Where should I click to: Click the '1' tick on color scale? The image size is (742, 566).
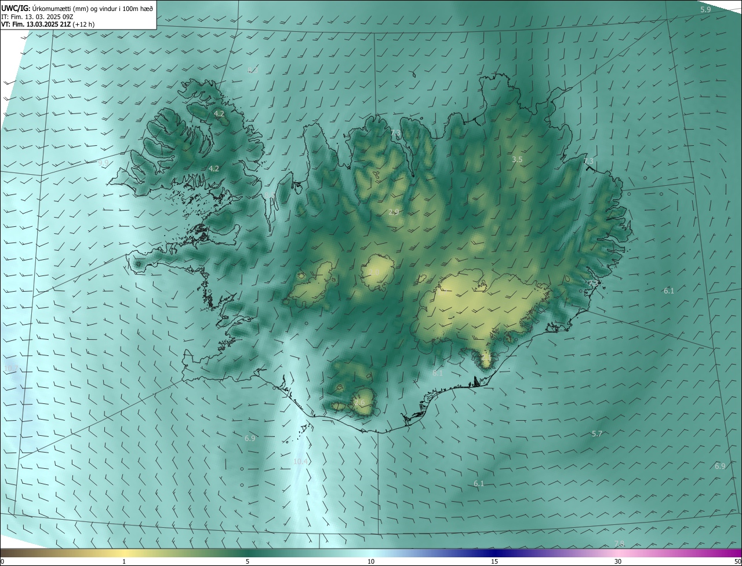124,561
